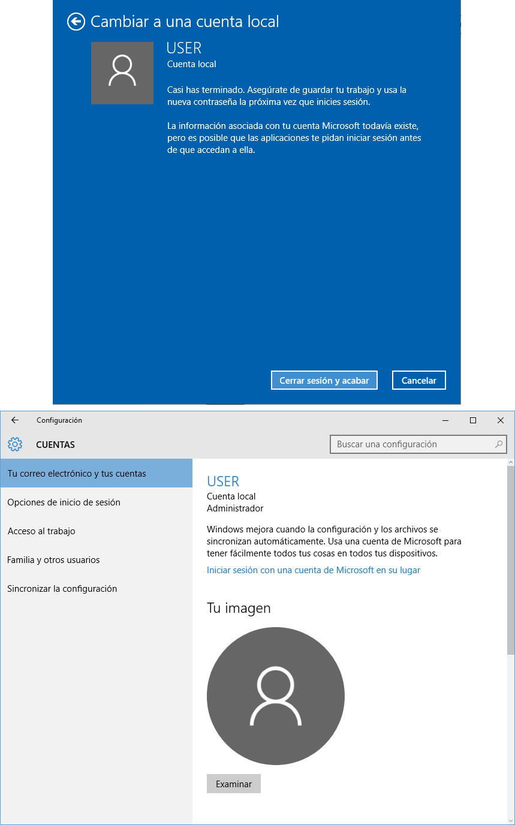Click the circled back arrow in the blue wizard
515x825 pixels.
76,22
